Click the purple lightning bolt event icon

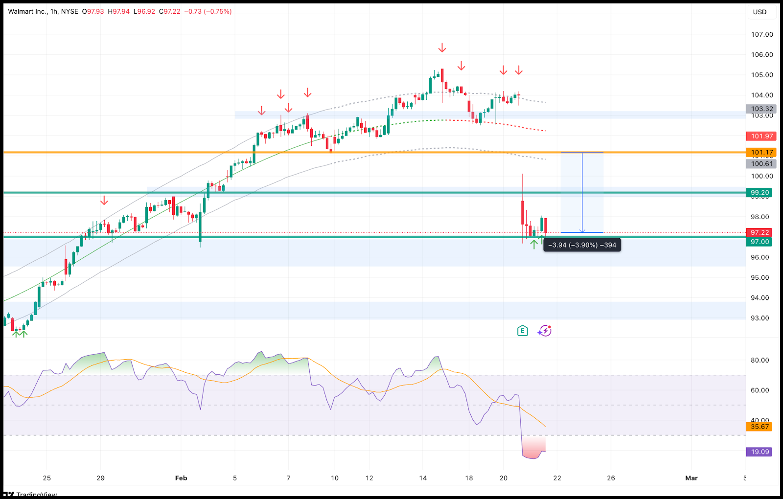point(545,331)
